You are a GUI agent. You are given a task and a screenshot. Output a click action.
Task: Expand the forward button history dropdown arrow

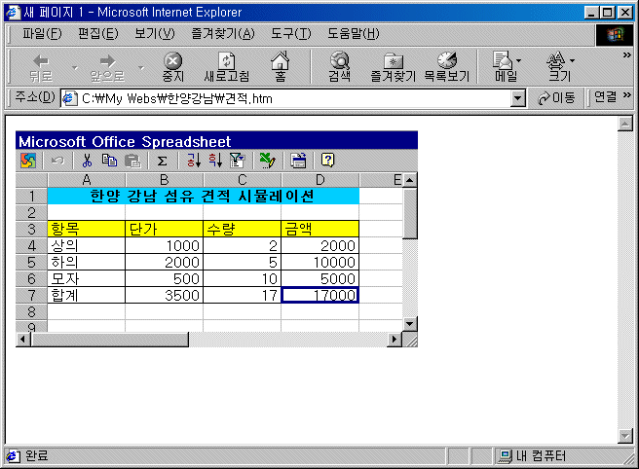[x=141, y=67]
